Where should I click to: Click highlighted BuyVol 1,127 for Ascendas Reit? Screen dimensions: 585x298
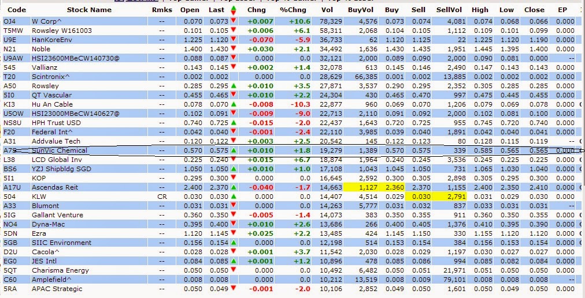pos(361,187)
